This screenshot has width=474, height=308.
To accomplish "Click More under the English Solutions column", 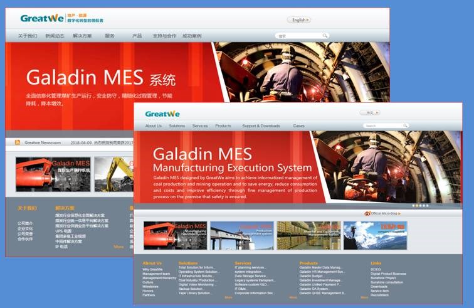I will click(228, 297).
